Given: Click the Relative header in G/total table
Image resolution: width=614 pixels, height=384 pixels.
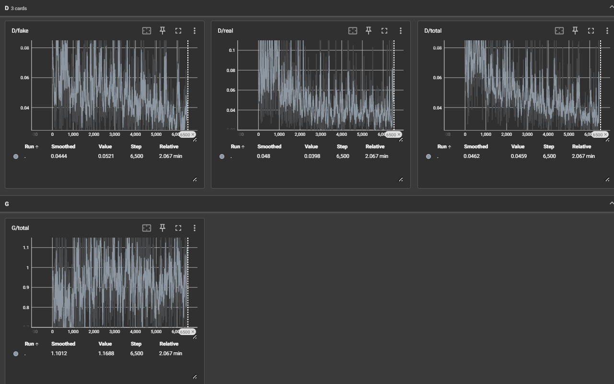Looking at the screenshot, I should [169, 344].
